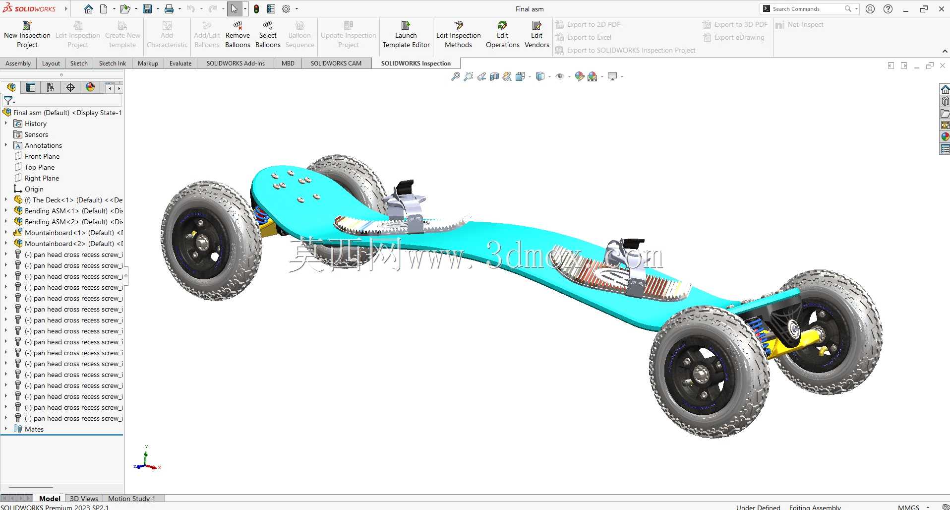Open the Hide/Show Items dropdown arrow
950x510 pixels.
(569, 76)
